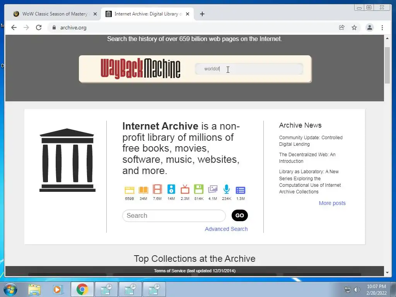The height and width of the screenshot is (297, 396).
Task: Open a new browser tab
Action: point(202,14)
